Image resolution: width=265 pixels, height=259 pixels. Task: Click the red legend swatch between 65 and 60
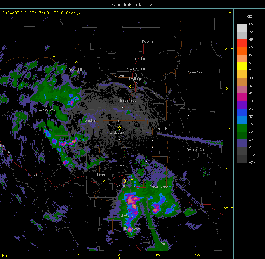pos(242,43)
